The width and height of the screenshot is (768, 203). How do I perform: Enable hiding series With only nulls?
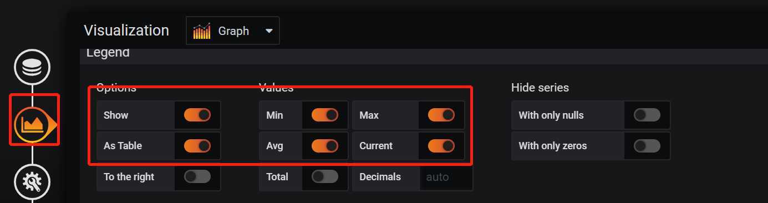[x=647, y=115]
